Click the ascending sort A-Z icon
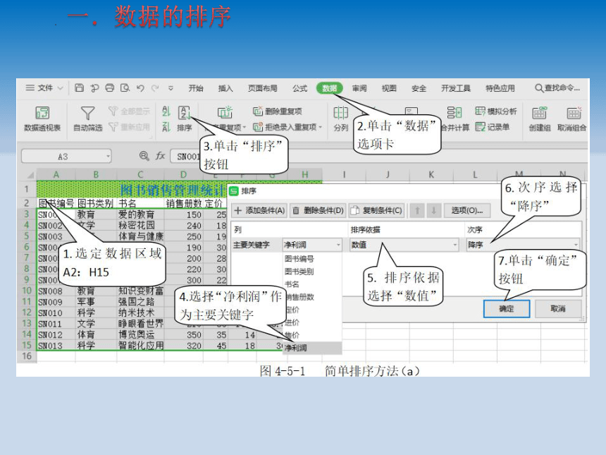 tap(166, 111)
